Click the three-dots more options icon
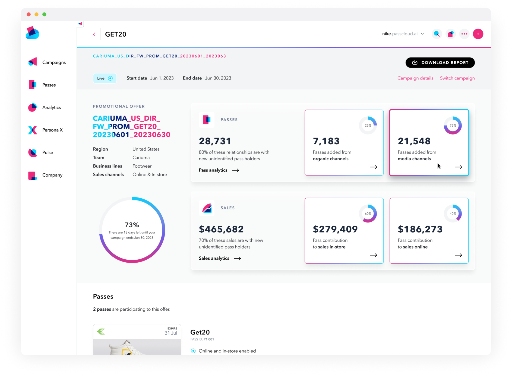Image resolution: width=512 pixels, height=376 pixels. [x=464, y=34]
